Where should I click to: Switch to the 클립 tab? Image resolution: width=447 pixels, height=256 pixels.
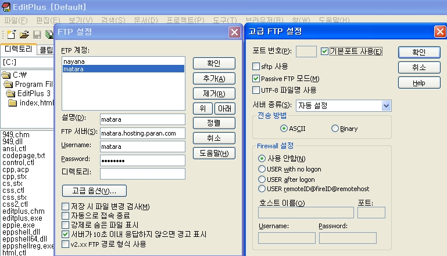point(46,50)
